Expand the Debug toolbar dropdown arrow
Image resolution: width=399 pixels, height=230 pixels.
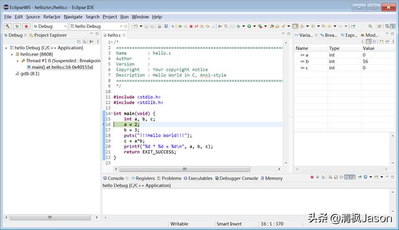pos(244,26)
